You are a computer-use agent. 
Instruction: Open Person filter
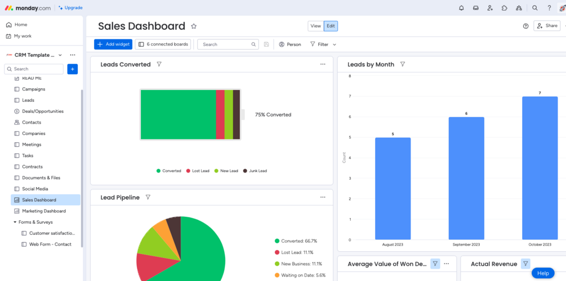[x=290, y=44]
